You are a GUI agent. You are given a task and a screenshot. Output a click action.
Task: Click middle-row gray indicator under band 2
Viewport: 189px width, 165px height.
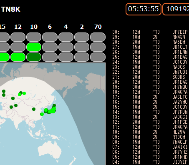point(82,47)
